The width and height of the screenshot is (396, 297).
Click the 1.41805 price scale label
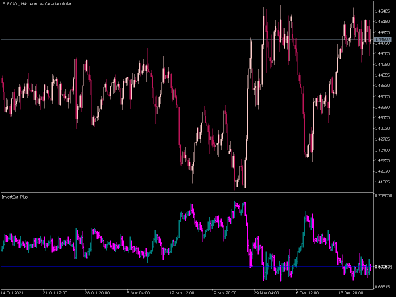coord(383,181)
